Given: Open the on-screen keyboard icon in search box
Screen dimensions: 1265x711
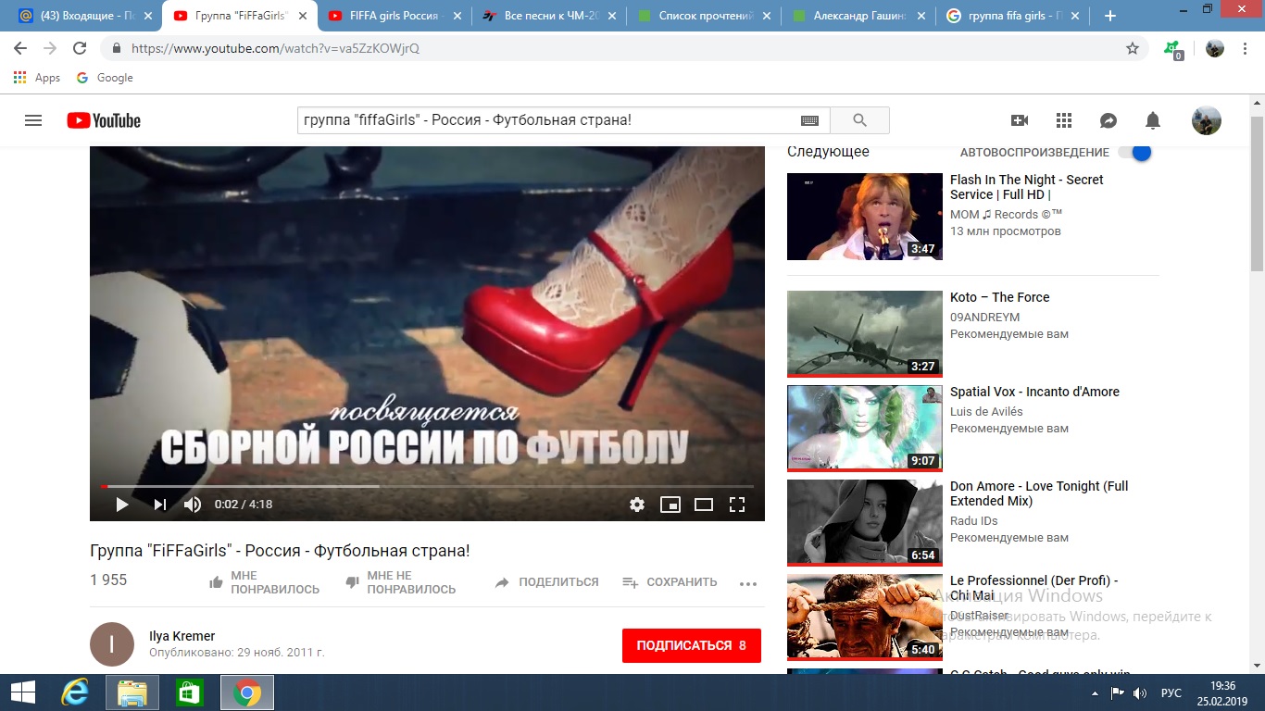Looking at the screenshot, I should tap(809, 120).
